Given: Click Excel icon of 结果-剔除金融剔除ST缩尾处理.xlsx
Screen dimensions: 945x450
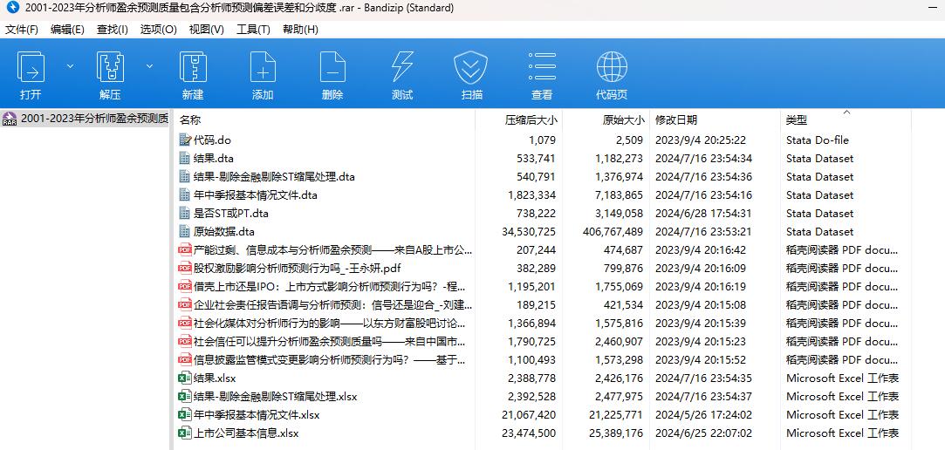Looking at the screenshot, I should 185,397.
